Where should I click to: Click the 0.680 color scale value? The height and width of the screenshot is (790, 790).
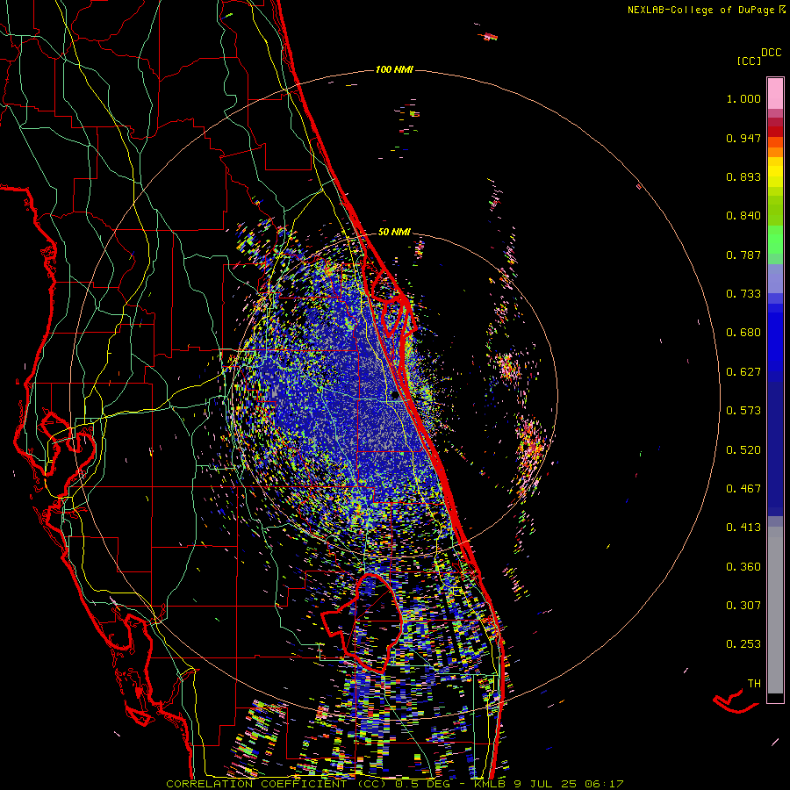[743, 333]
